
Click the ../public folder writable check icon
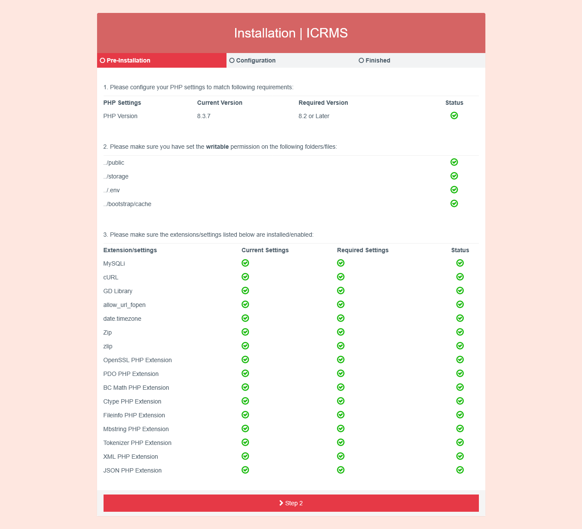point(454,162)
